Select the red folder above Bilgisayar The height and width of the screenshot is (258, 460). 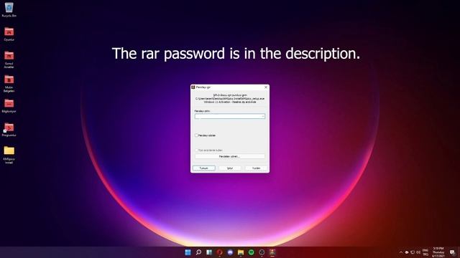click(x=9, y=83)
